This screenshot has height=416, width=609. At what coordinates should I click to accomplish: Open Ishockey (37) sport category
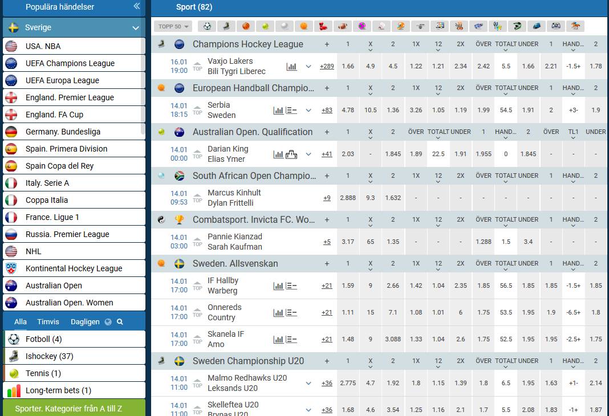click(x=74, y=356)
